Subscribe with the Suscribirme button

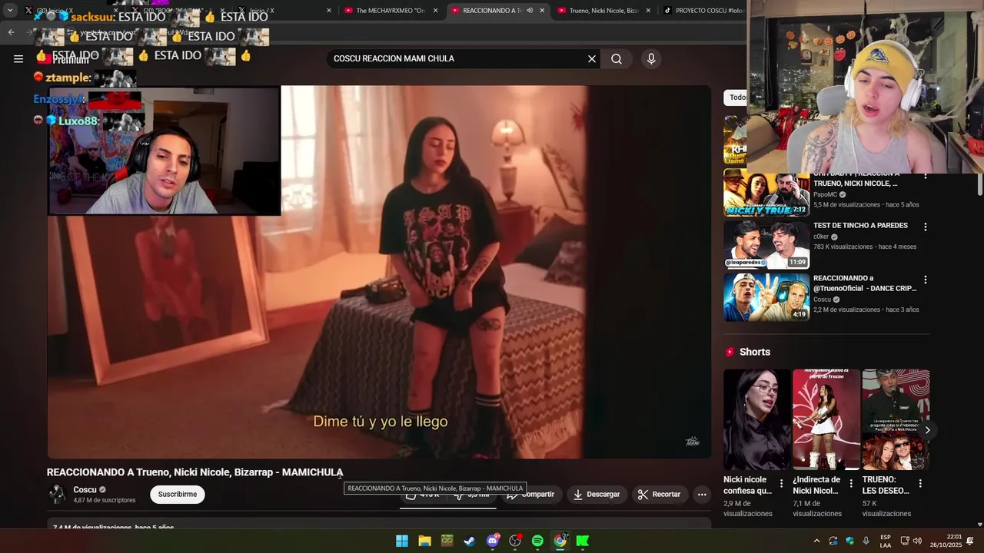(x=178, y=494)
